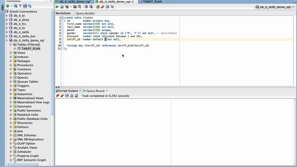Select the Materialized Views node
This screenshot has height=167, width=297.
tap(30, 98)
